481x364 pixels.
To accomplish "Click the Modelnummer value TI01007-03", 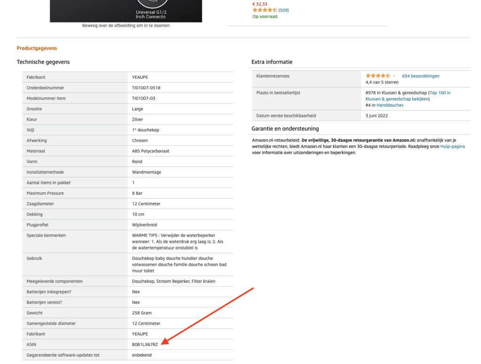I will (x=144, y=99).
